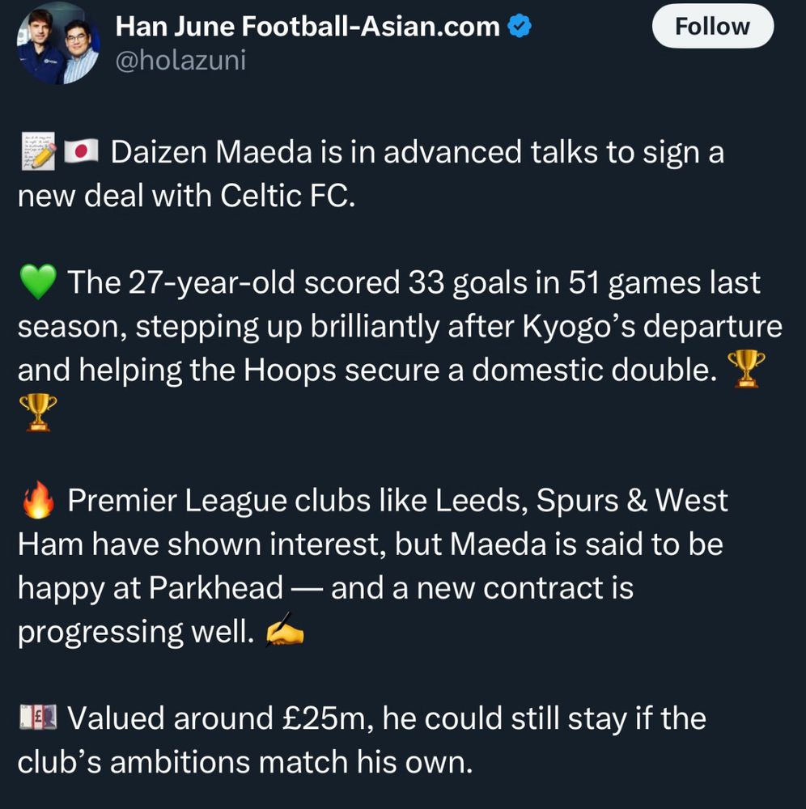Click the pound banknote emoji

point(38,717)
